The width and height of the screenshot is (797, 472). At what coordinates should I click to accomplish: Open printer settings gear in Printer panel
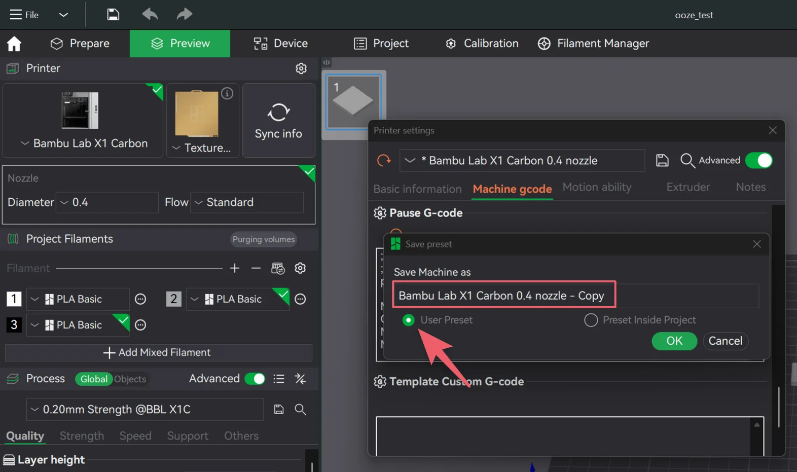[x=301, y=68]
